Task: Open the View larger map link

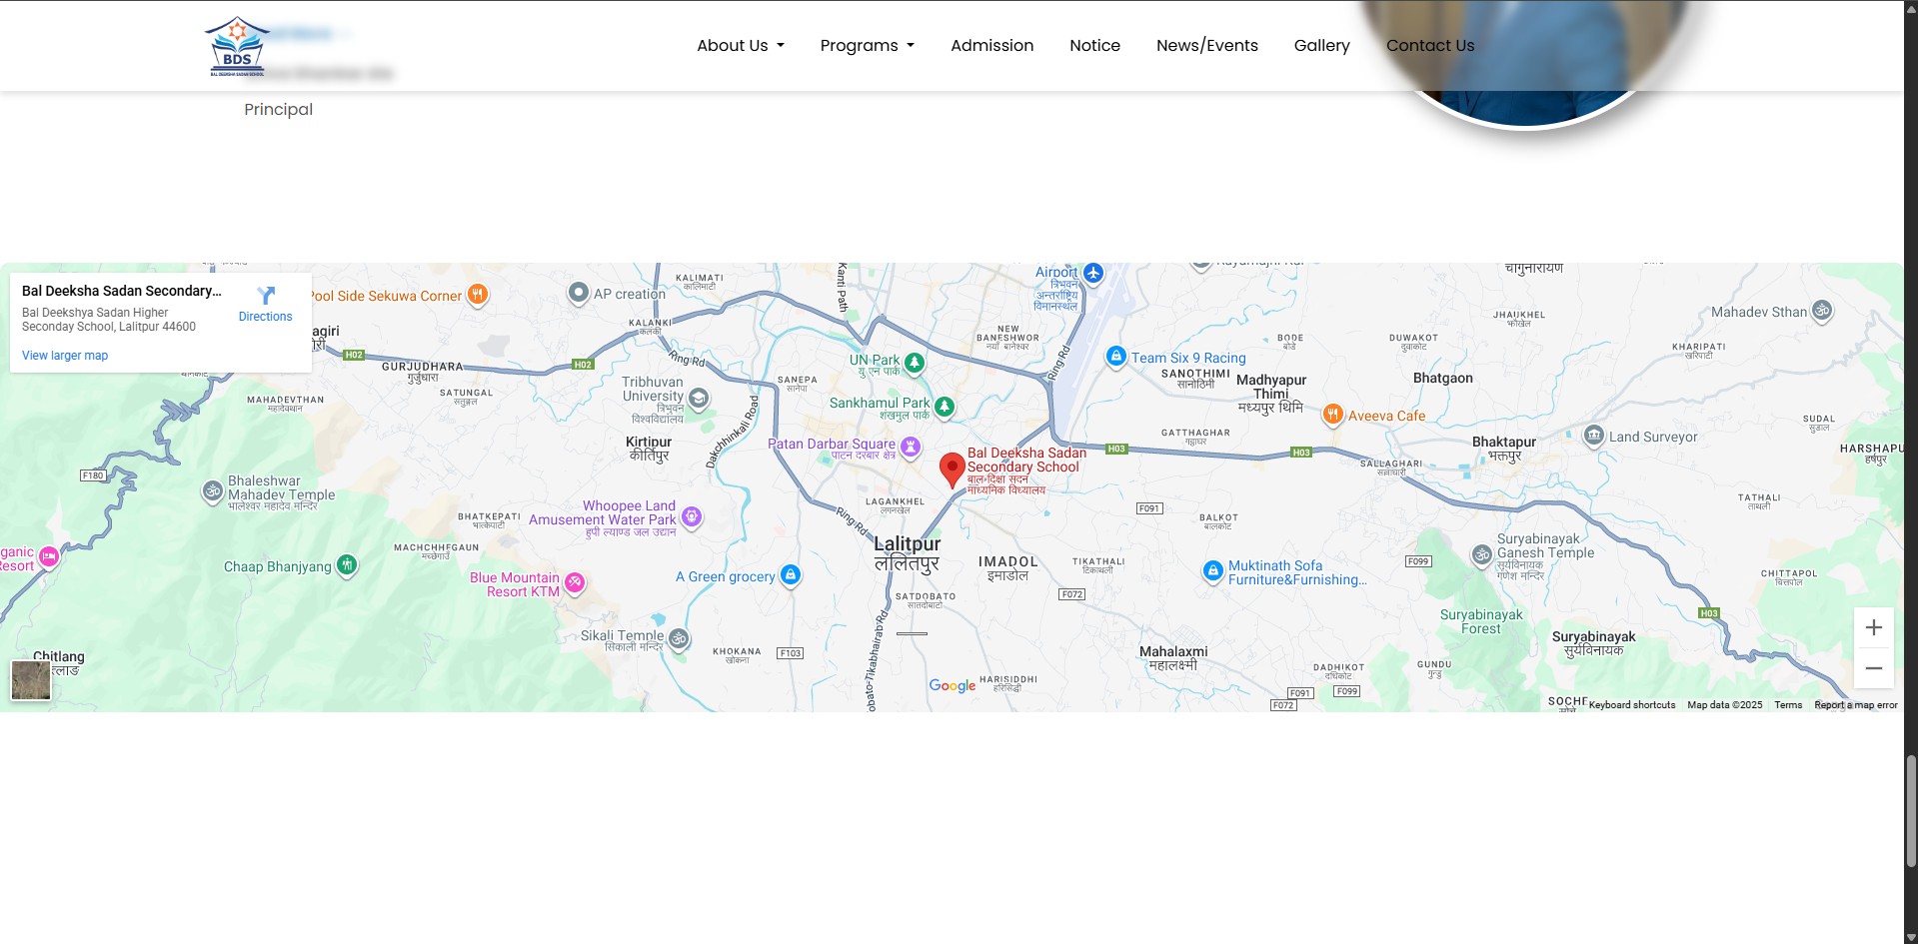Action: 65,356
